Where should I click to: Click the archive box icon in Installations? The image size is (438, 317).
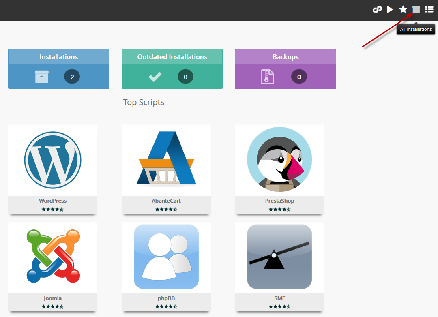[x=42, y=77]
